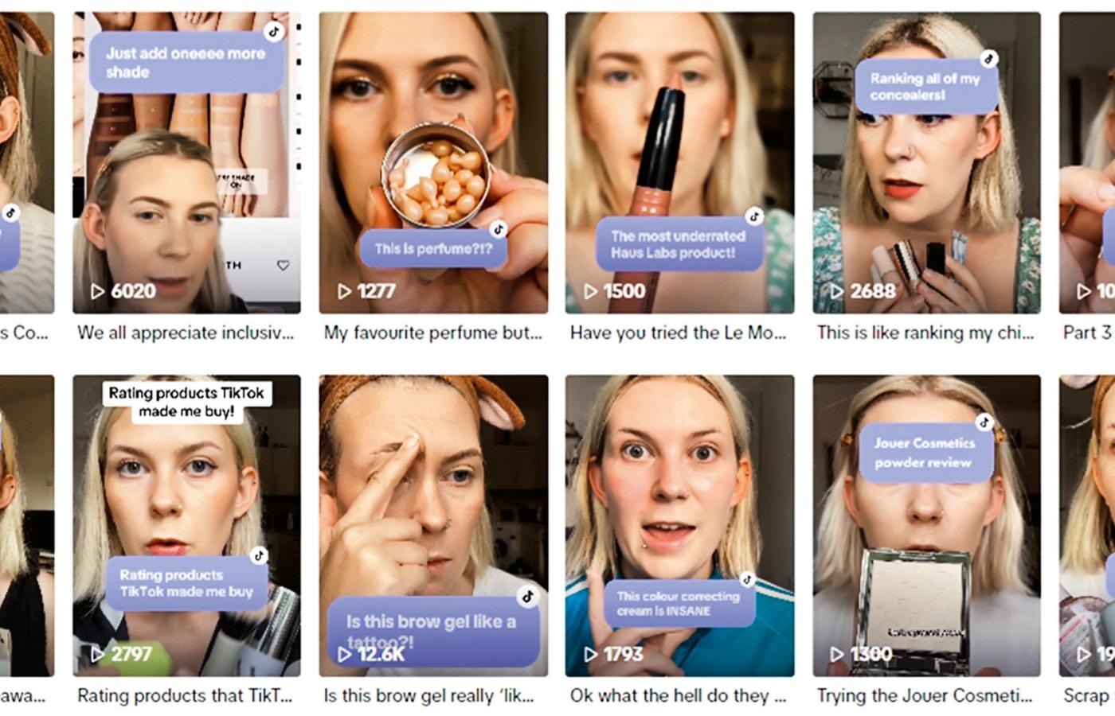The image size is (1115, 716).
Task: Click play icon beside 2797 view count
Action: tap(98, 655)
